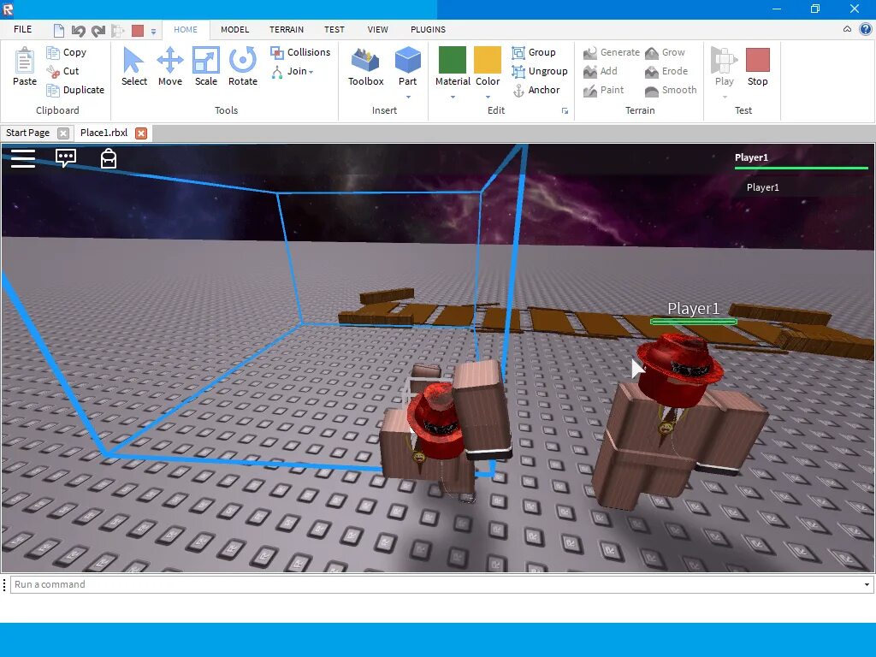Duplicate the selected object
Screen dimensions: 876x657
point(75,90)
